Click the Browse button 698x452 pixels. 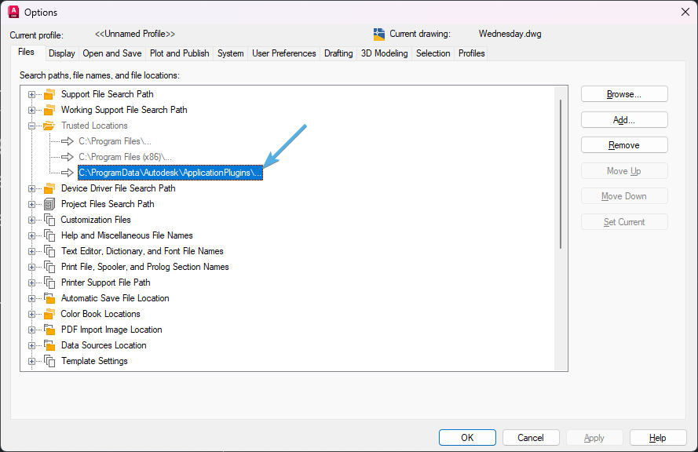(623, 93)
